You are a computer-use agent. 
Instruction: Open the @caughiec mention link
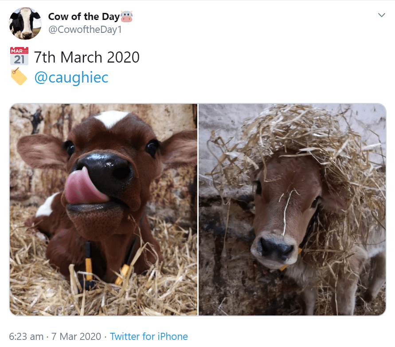71,78
